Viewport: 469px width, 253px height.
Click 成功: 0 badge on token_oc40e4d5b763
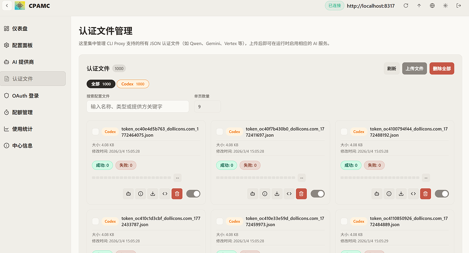click(102, 165)
